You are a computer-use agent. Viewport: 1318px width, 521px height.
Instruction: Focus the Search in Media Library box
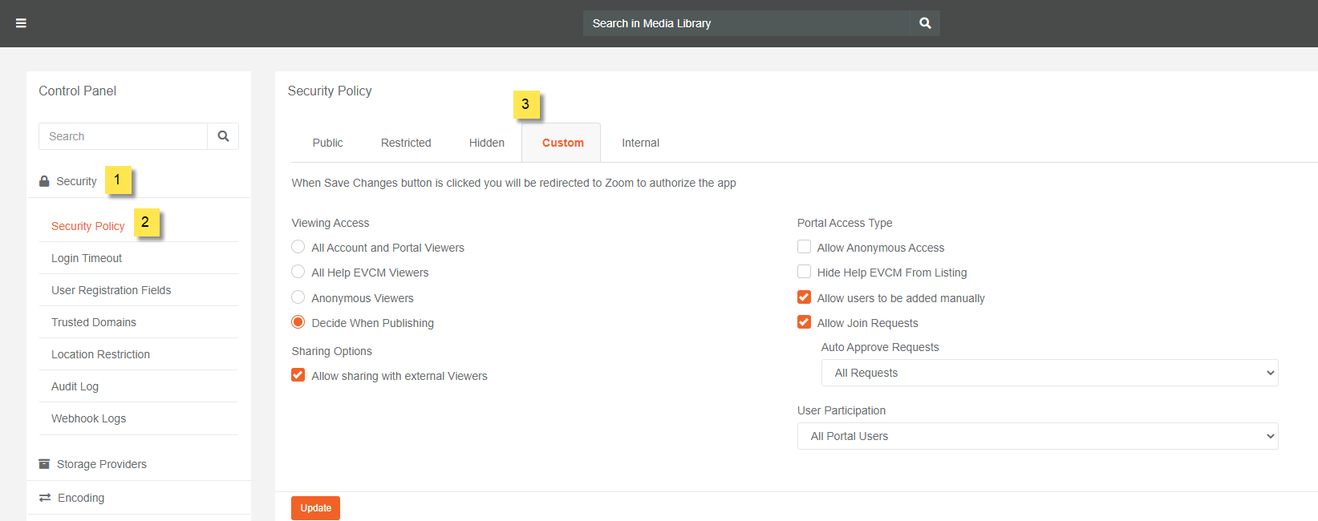tap(746, 23)
